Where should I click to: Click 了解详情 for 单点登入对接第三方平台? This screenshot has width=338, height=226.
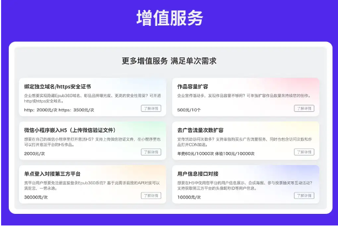151,196
